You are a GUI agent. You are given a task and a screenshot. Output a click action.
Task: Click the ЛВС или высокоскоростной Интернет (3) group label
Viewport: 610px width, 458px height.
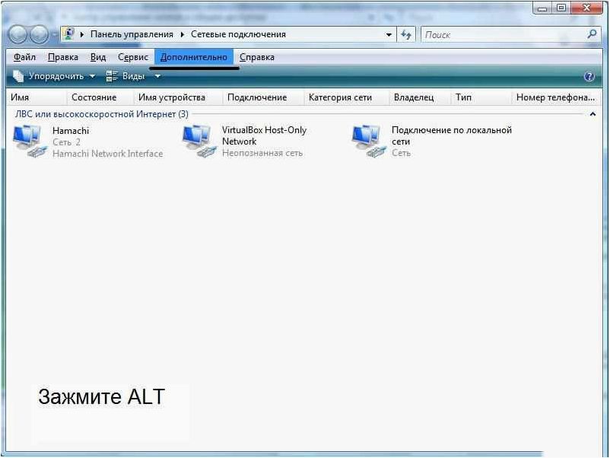coord(101,114)
